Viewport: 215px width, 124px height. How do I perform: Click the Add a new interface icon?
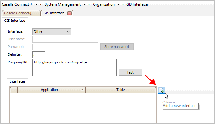161,90
